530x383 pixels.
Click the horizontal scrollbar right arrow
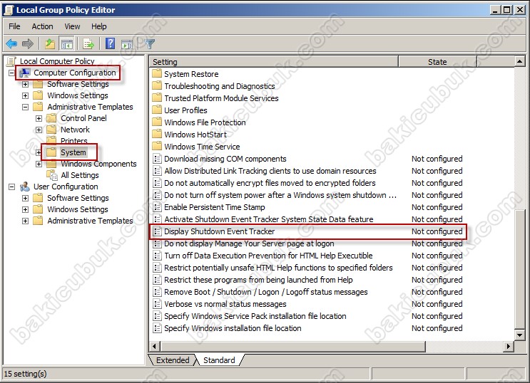tap(509, 346)
